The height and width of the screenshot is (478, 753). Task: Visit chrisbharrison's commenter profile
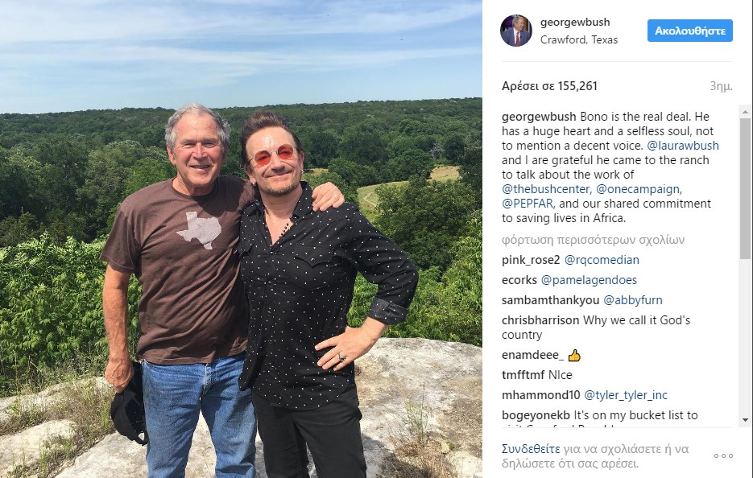tap(540, 320)
